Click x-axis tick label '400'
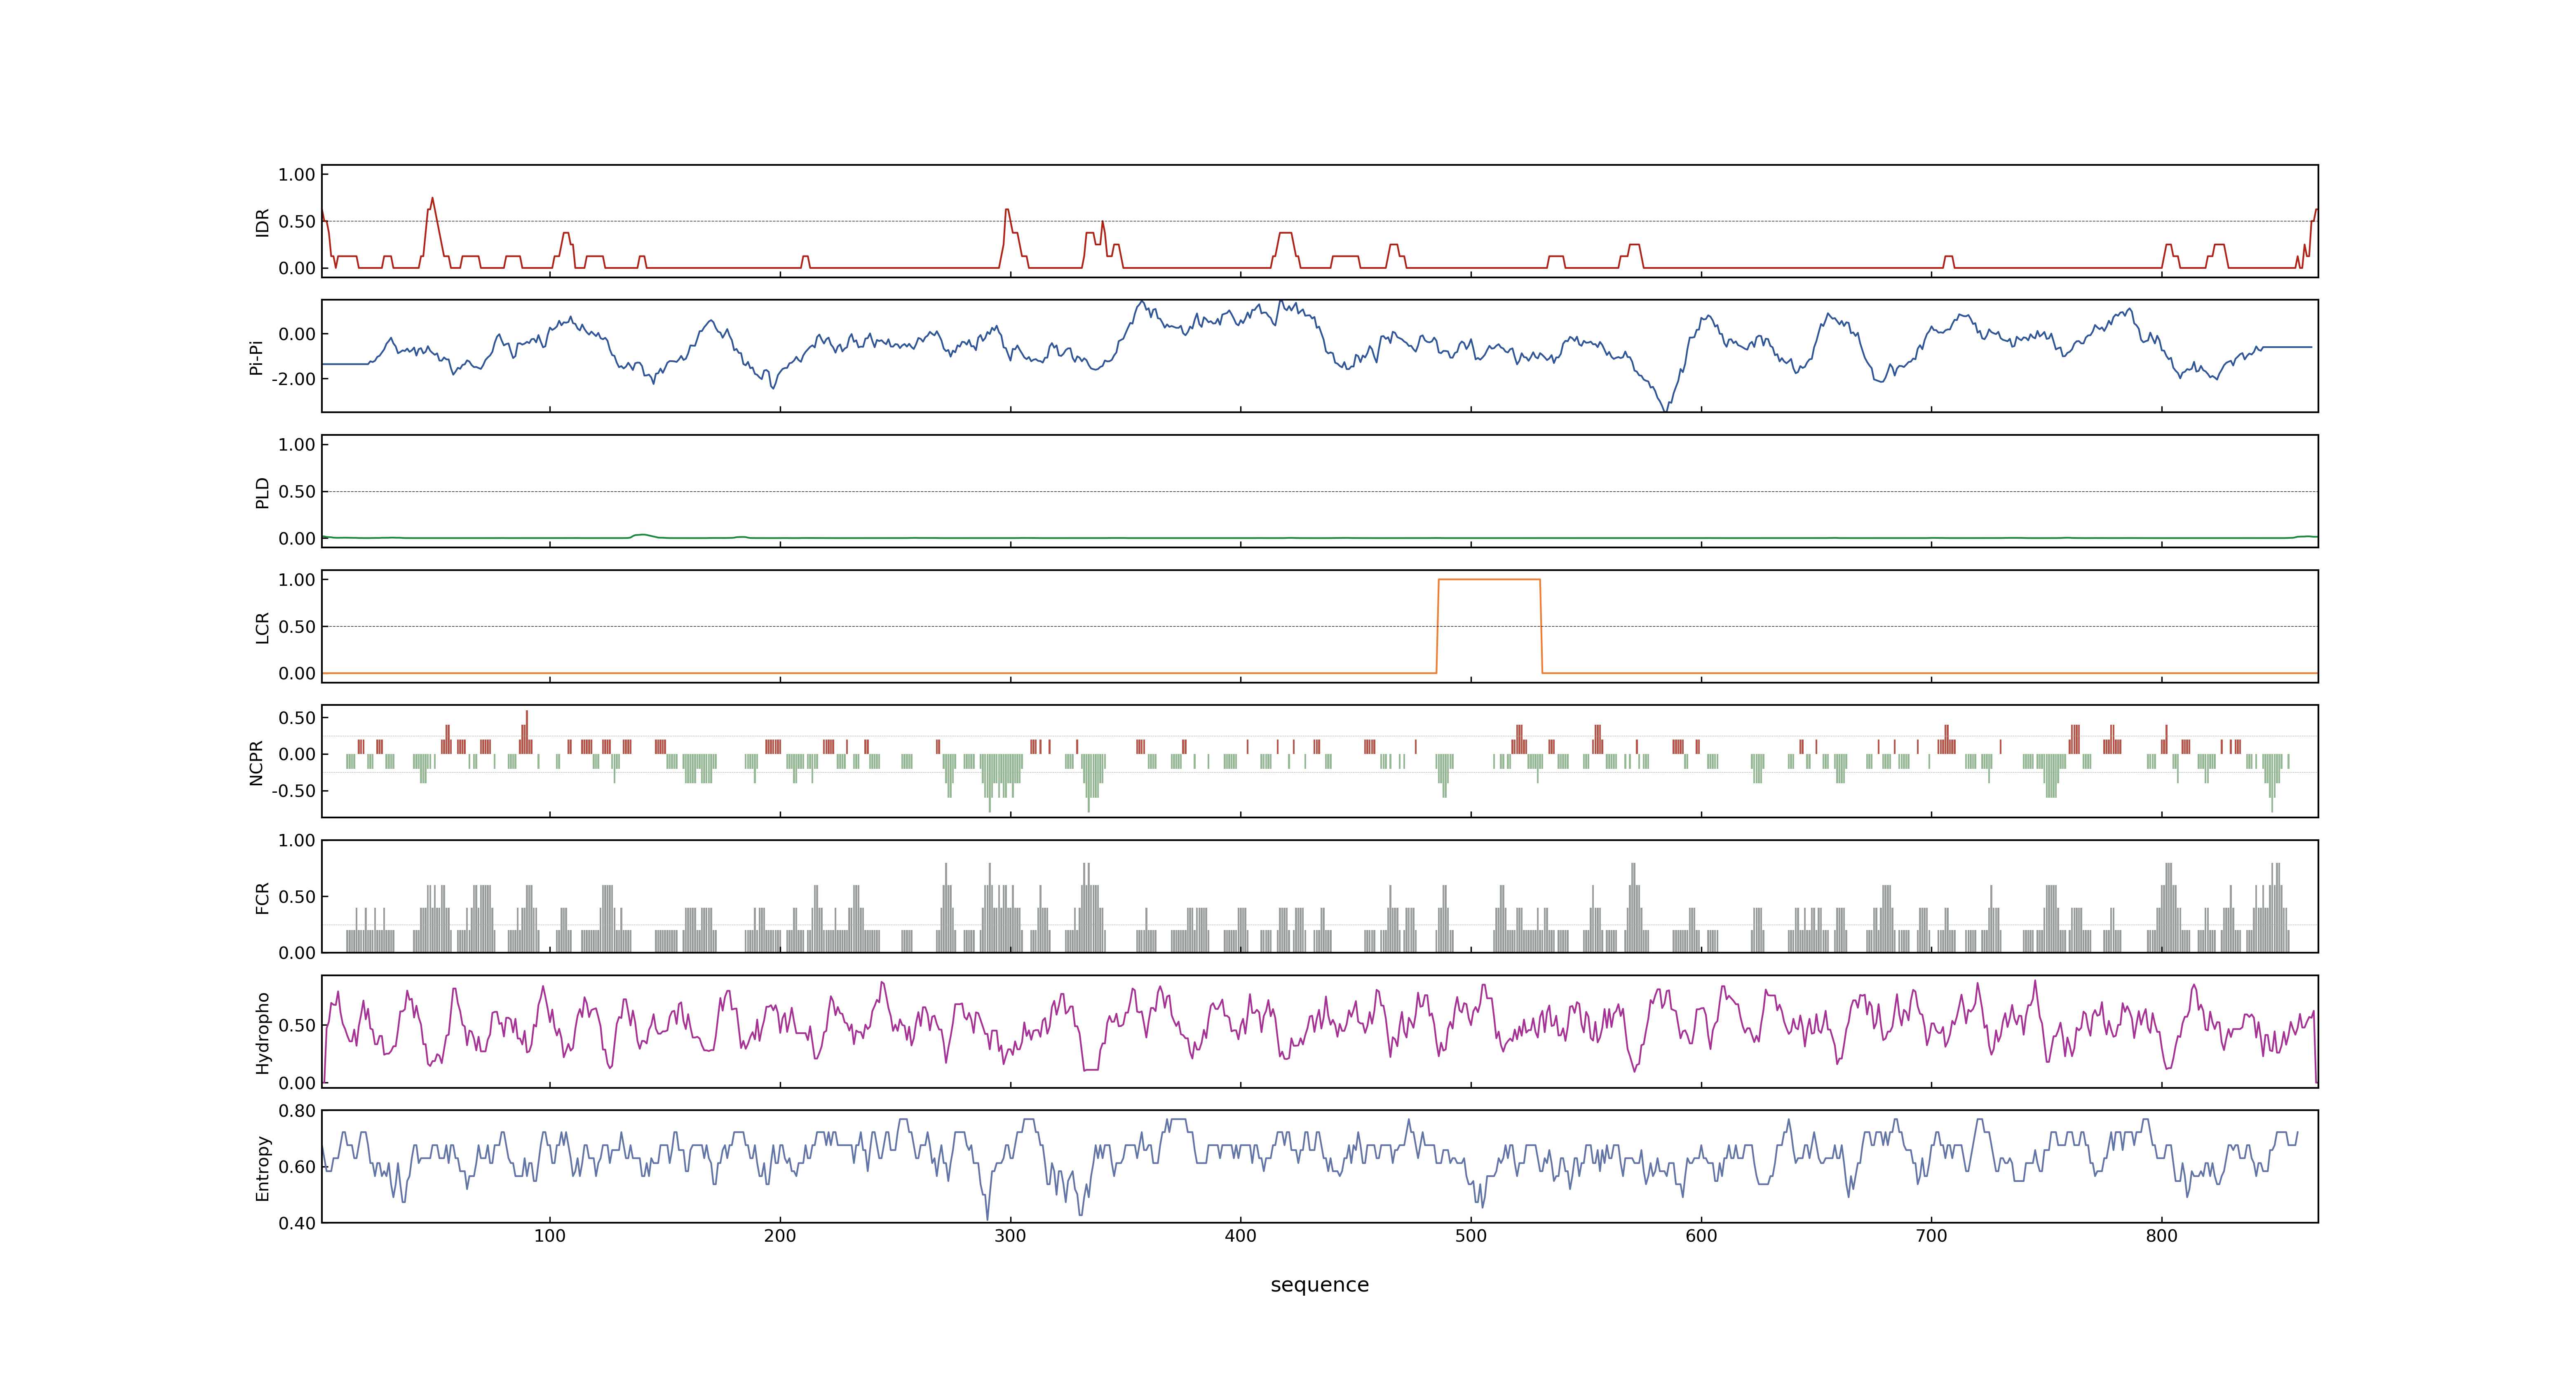The image size is (2576, 1374). (x=1241, y=1236)
